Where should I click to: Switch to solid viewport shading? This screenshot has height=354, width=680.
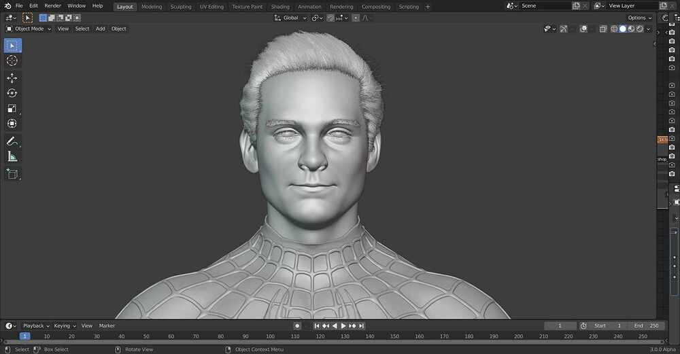(x=623, y=29)
